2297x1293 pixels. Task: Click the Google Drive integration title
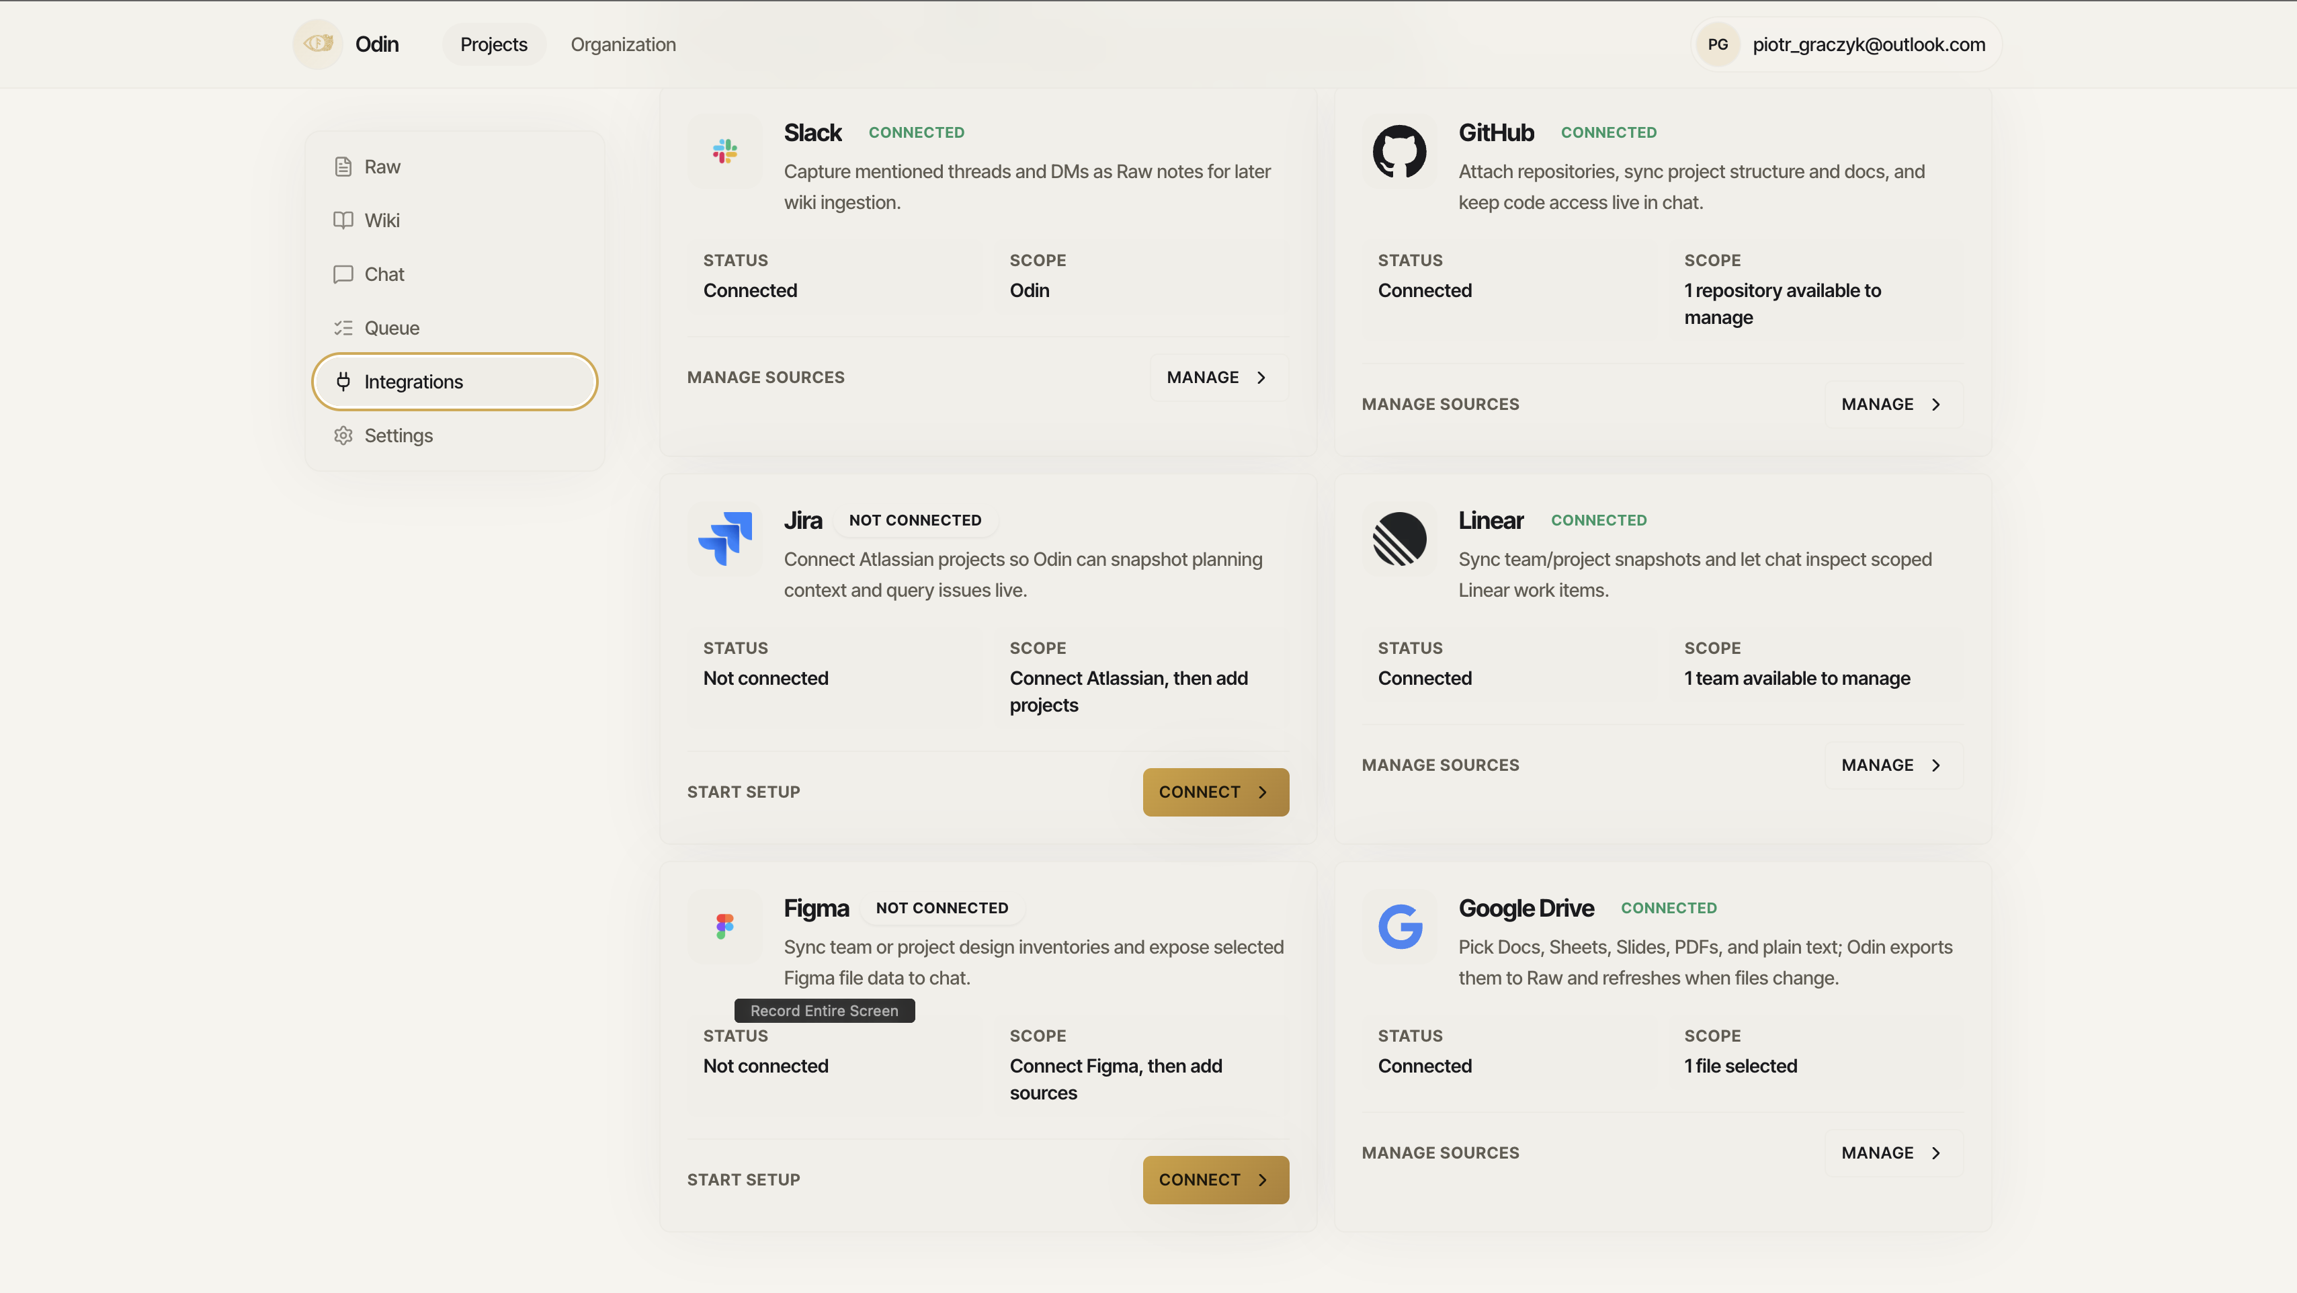coord(1527,908)
